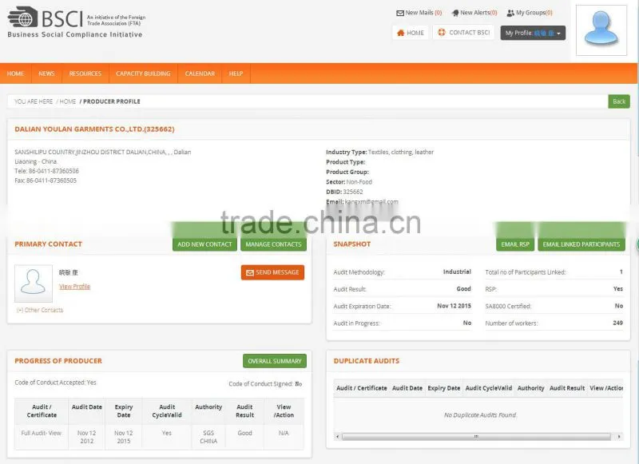Open New Mails envelope icon
639x464 pixels.
pyautogui.click(x=400, y=13)
